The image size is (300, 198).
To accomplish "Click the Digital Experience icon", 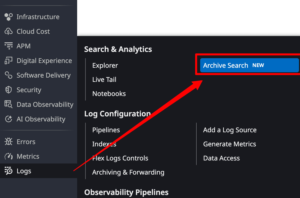I will pyautogui.click(x=8, y=61).
